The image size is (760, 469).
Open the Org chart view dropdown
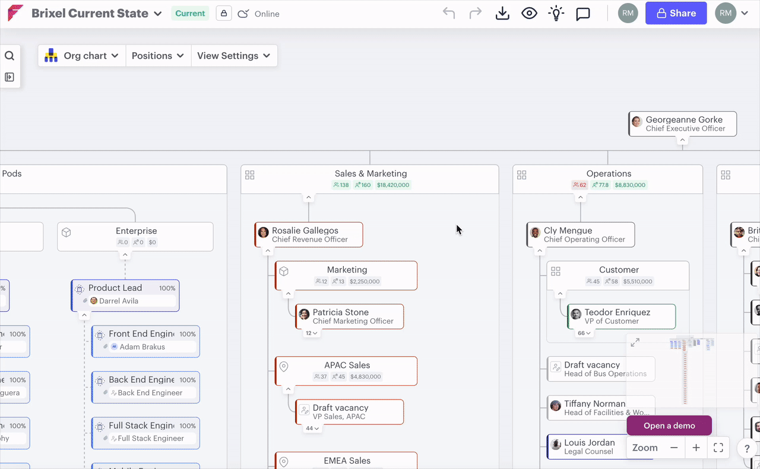pyautogui.click(x=82, y=56)
